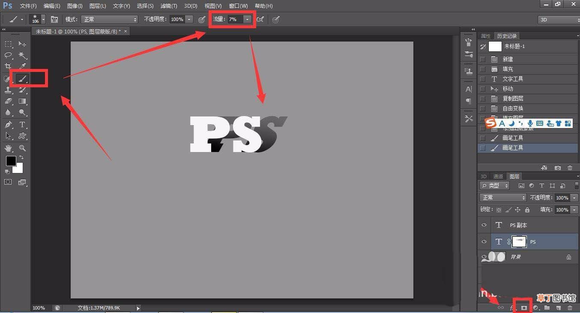Enable lock transparent pixels

tap(499, 210)
